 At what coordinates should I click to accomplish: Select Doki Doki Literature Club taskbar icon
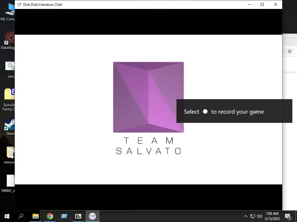click(x=93, y=216)
